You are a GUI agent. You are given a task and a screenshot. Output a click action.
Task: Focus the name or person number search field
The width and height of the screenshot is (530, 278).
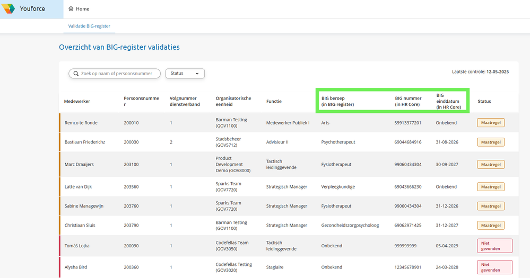click(x=119, y=74)
